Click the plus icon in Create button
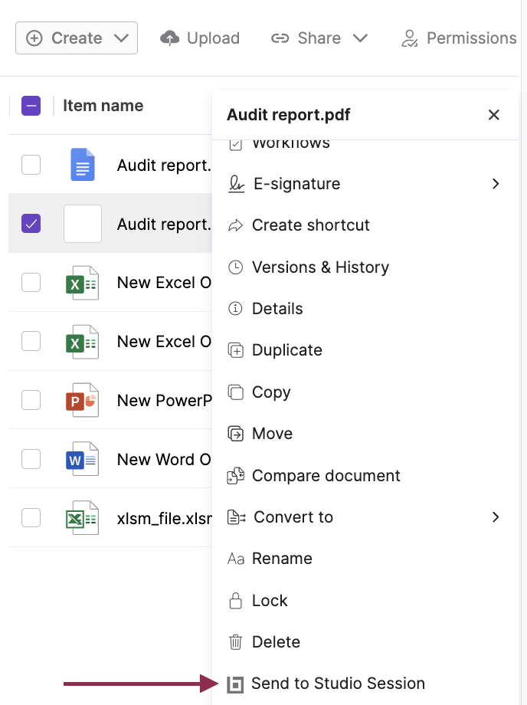Screen dimensions: 527x705 click(x=34, y=38)
